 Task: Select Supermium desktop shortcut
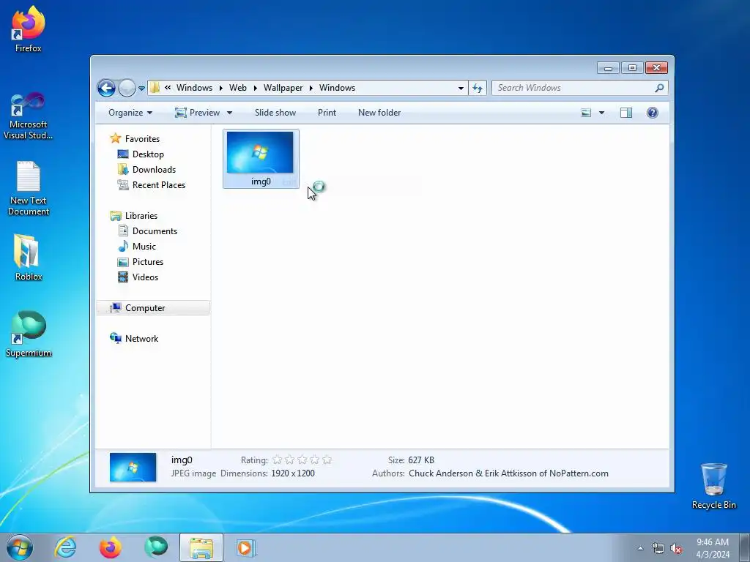pyautogui.click(x=29, y=334)
